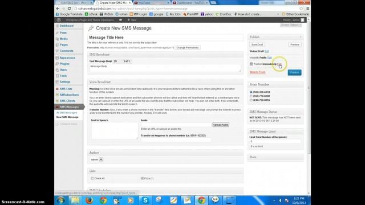
Task: Click the All SMS Messages submenu link
Action: coord(67,113)
